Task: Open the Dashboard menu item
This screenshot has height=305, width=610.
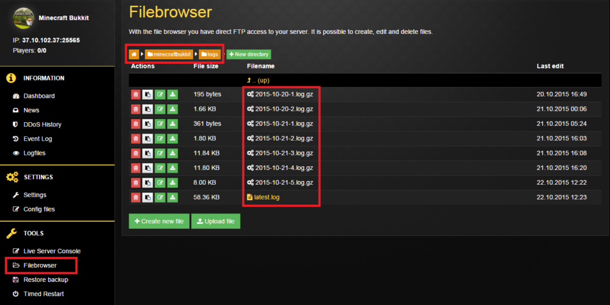Action: [39, 96]
